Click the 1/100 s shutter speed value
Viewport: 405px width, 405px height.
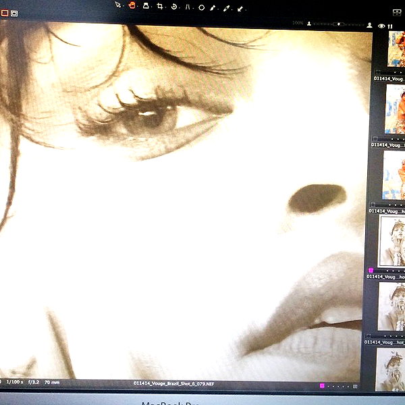[x=15, y=382]
